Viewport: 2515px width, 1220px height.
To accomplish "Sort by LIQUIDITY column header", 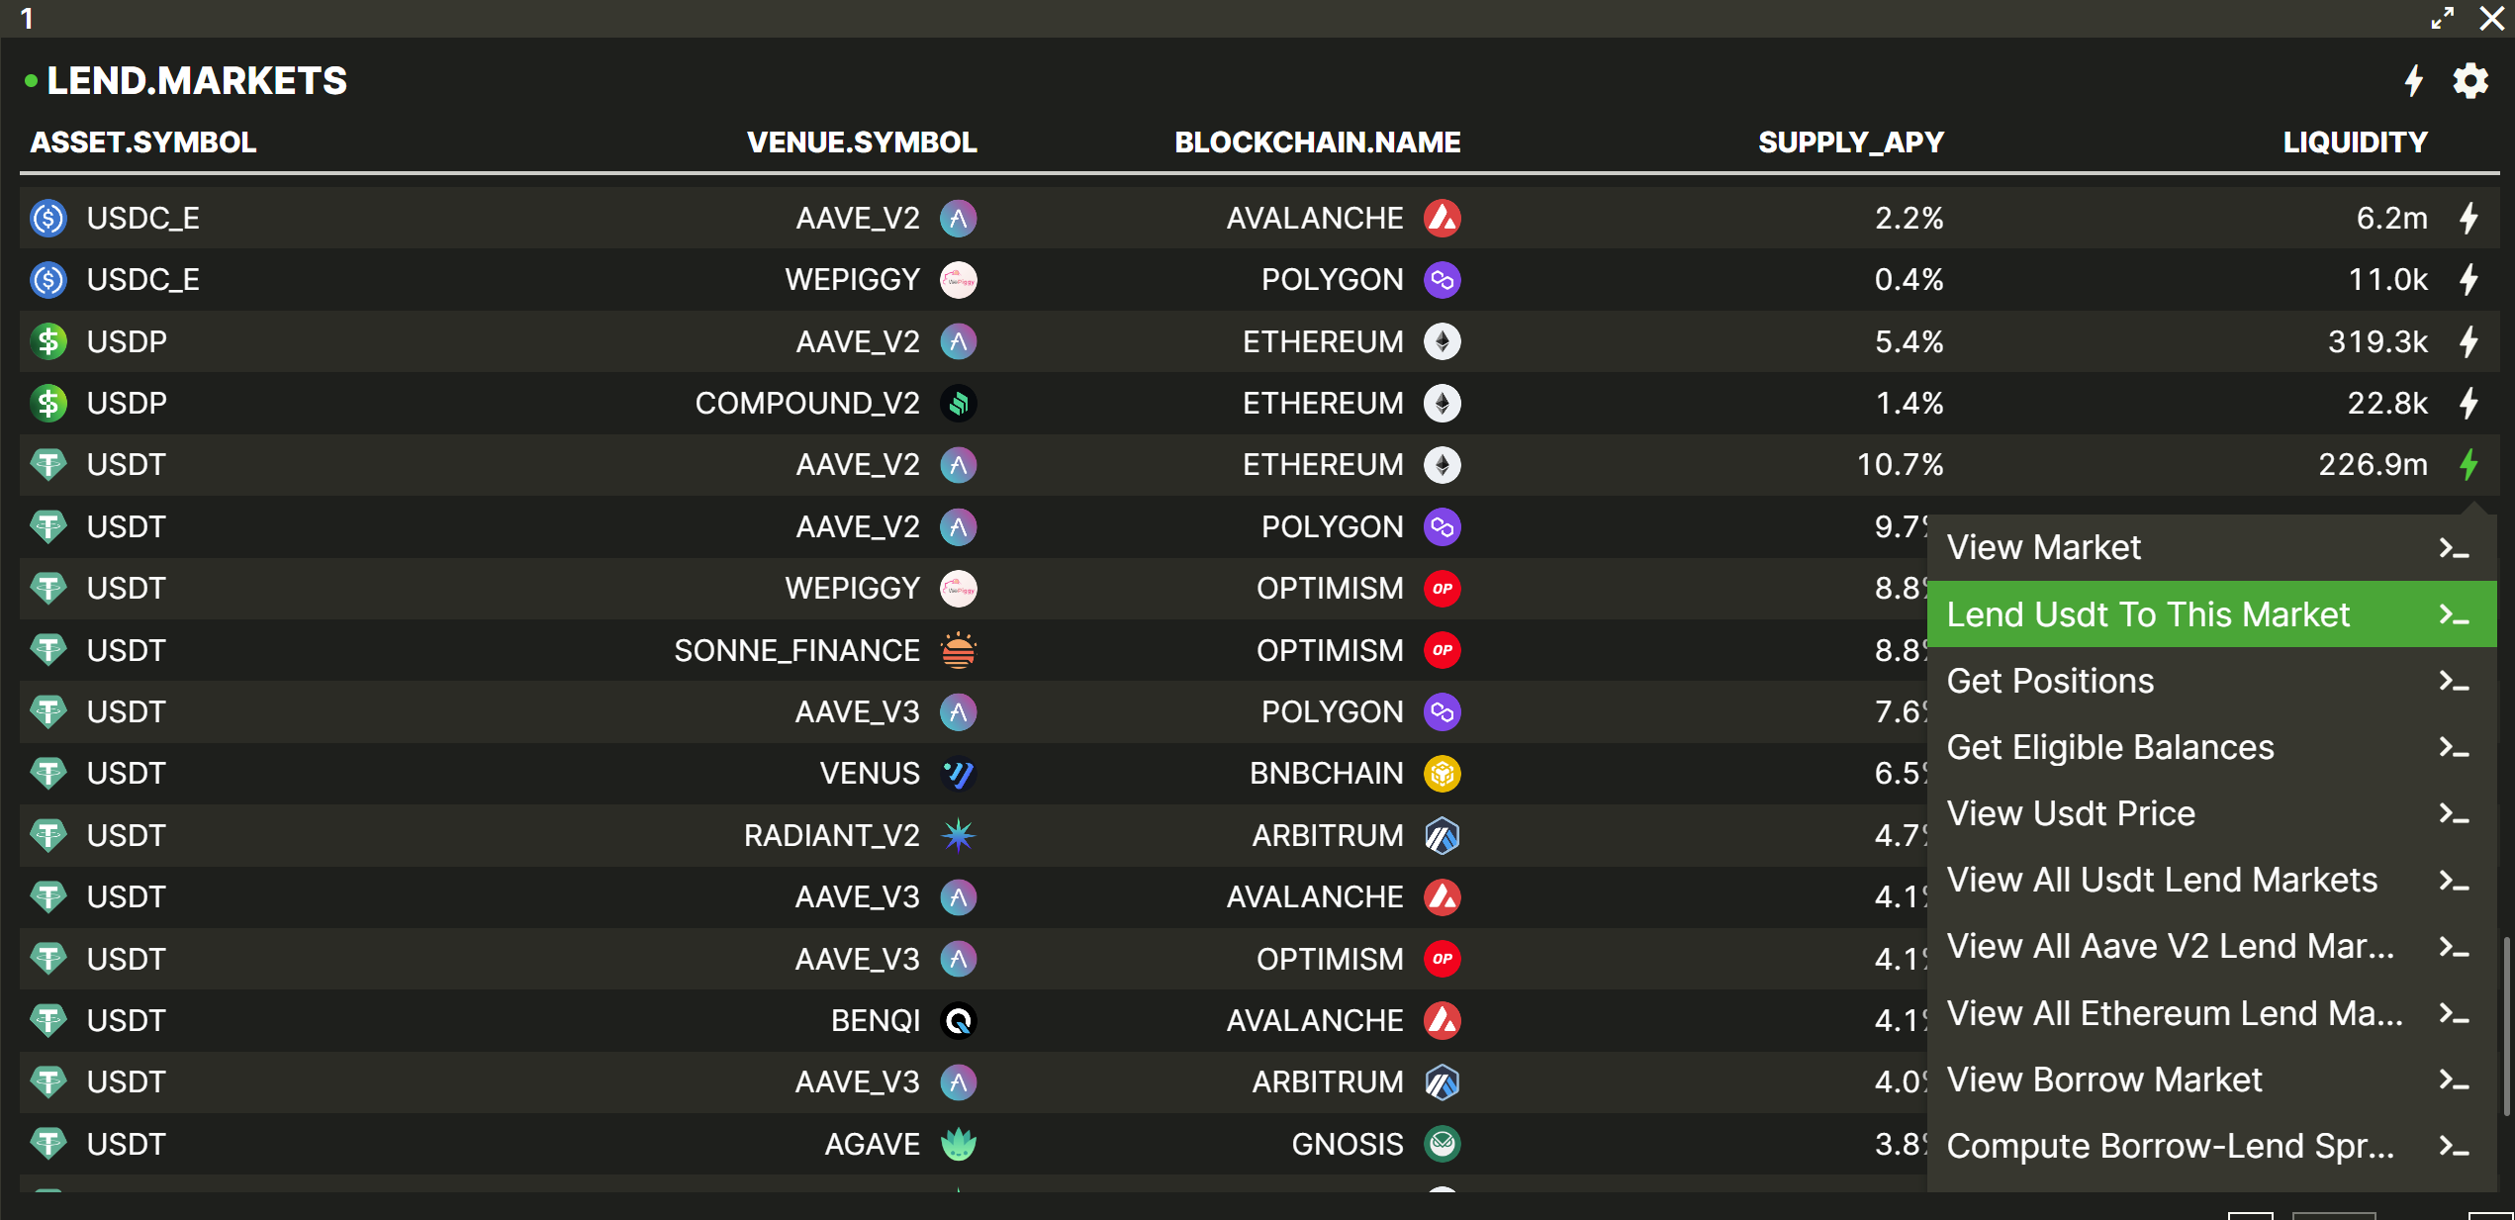I will pos(2354,142).
